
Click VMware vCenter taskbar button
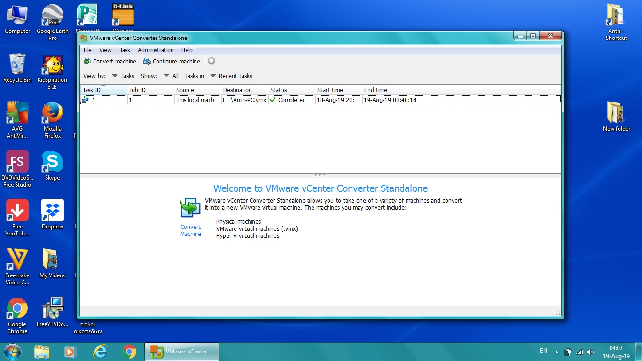pyautogui.click(x=181, y=352)
